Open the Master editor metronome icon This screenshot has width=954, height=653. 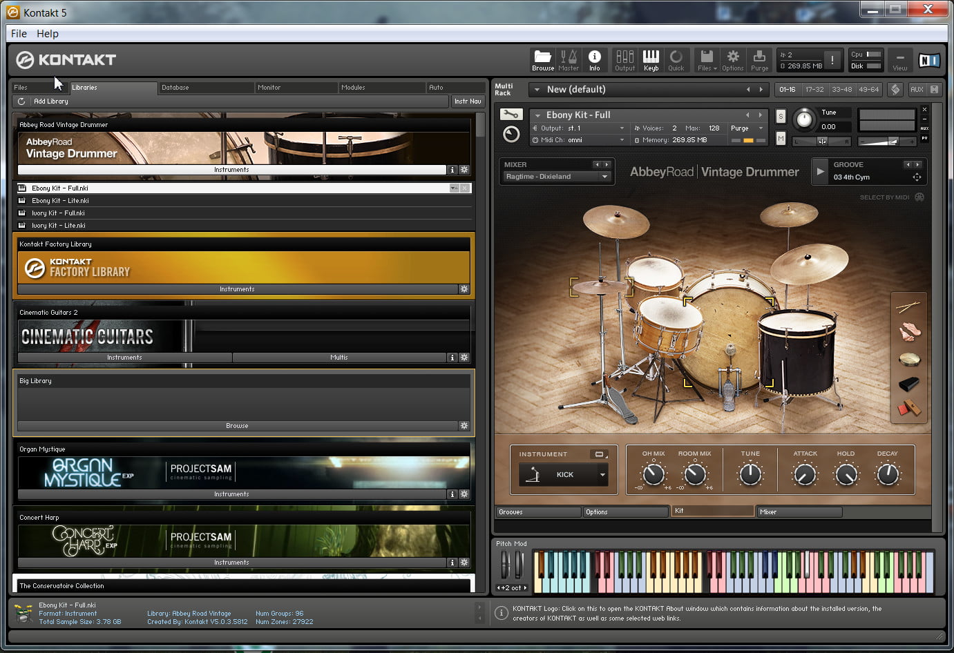point(569,60)
